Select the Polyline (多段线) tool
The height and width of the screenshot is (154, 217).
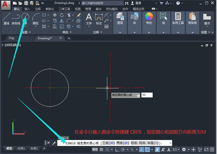[x=16, y=19]
